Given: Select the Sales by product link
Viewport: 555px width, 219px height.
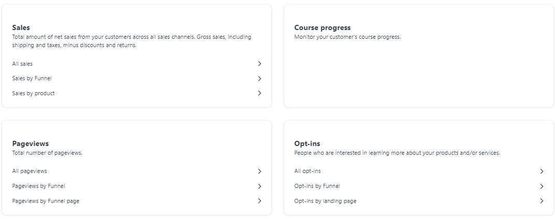Looking at the screenshot, I should pos(33,93).
